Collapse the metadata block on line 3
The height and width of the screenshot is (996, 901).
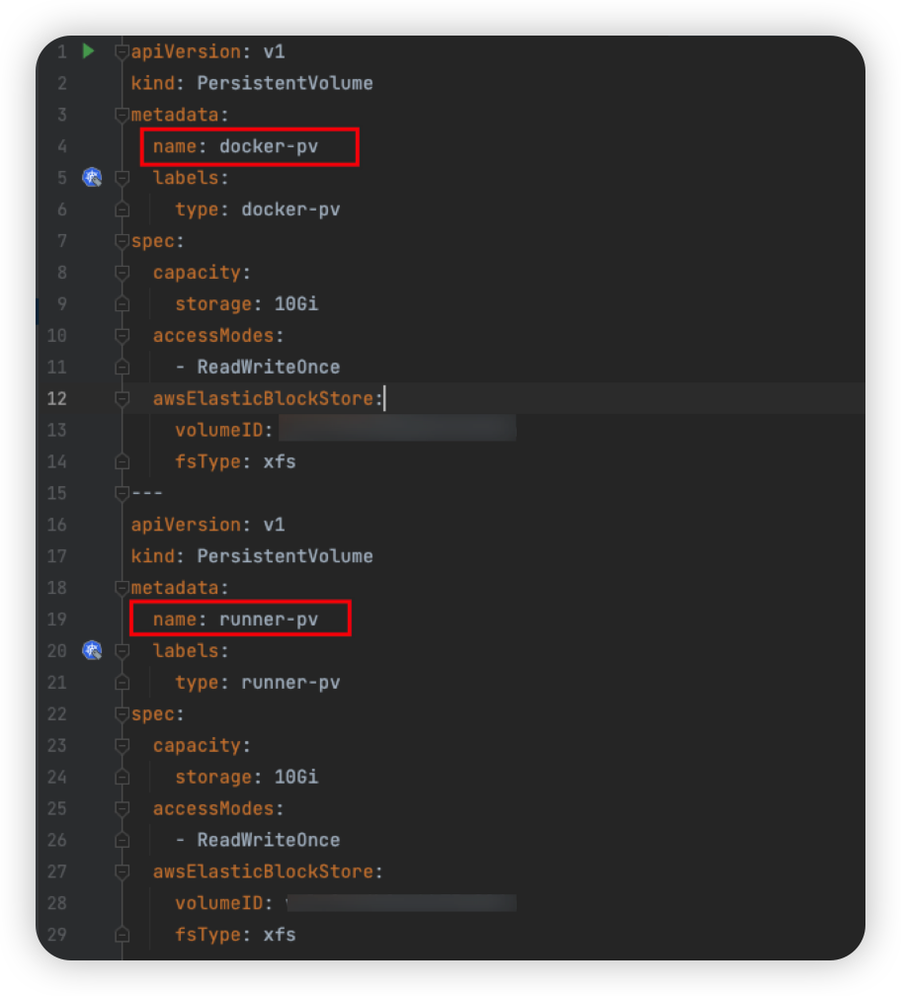click(x=121, y=115)
